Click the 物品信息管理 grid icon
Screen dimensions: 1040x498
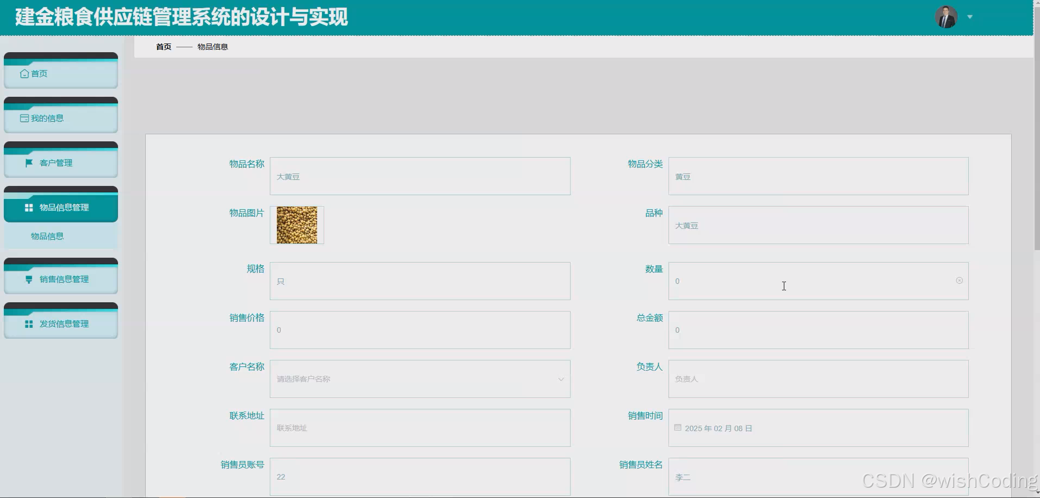[x=29, y=207]
